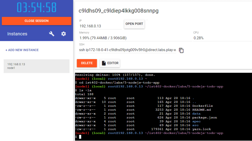Click package.json in the terminal listing
Screen dimensions: 252x141
[x=204, y=117]
